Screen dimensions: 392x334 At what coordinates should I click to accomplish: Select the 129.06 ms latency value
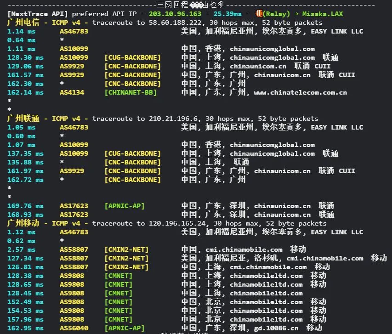coord(25,66)
